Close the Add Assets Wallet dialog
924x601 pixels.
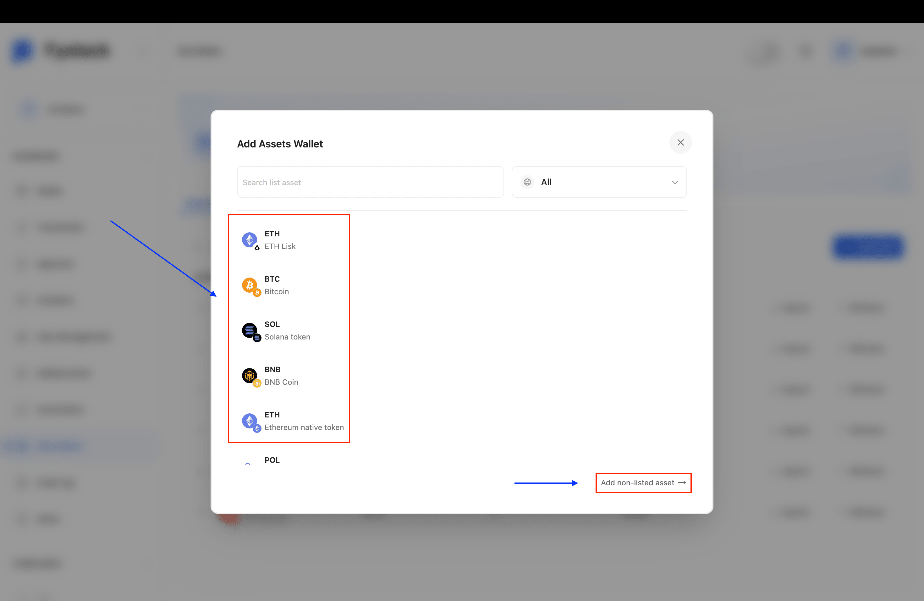pos(680,142)
